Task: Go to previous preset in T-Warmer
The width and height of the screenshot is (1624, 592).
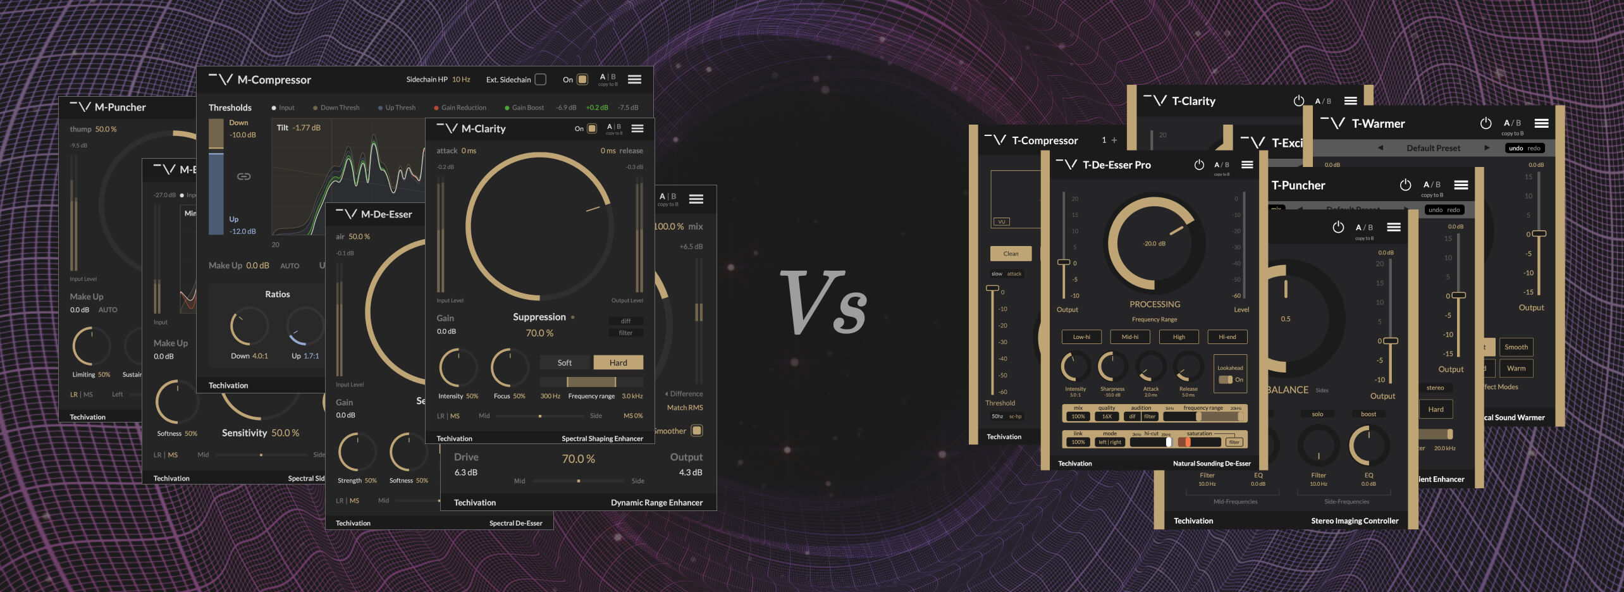Action: 1381,148
